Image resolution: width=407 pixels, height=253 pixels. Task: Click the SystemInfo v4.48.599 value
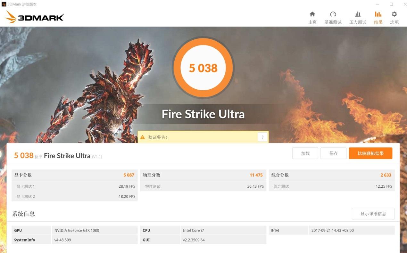pos(95,240)
